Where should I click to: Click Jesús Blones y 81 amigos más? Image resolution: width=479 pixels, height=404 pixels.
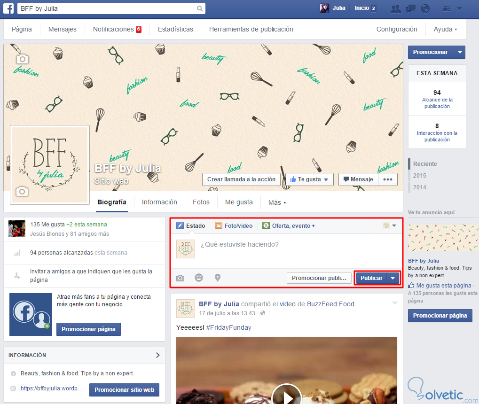coord(70,233)
